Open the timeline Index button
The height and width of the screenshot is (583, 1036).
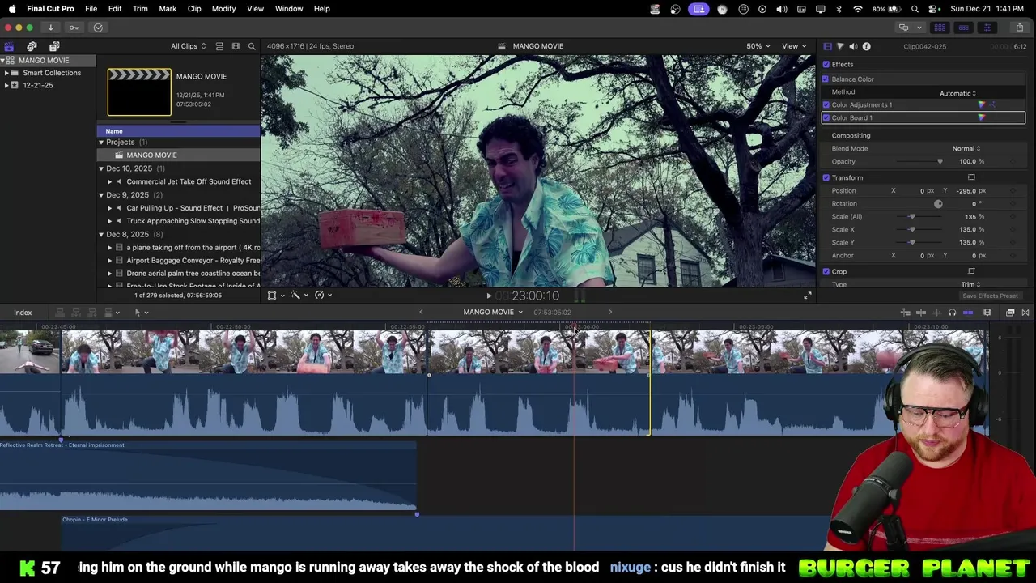pos(23,313)
